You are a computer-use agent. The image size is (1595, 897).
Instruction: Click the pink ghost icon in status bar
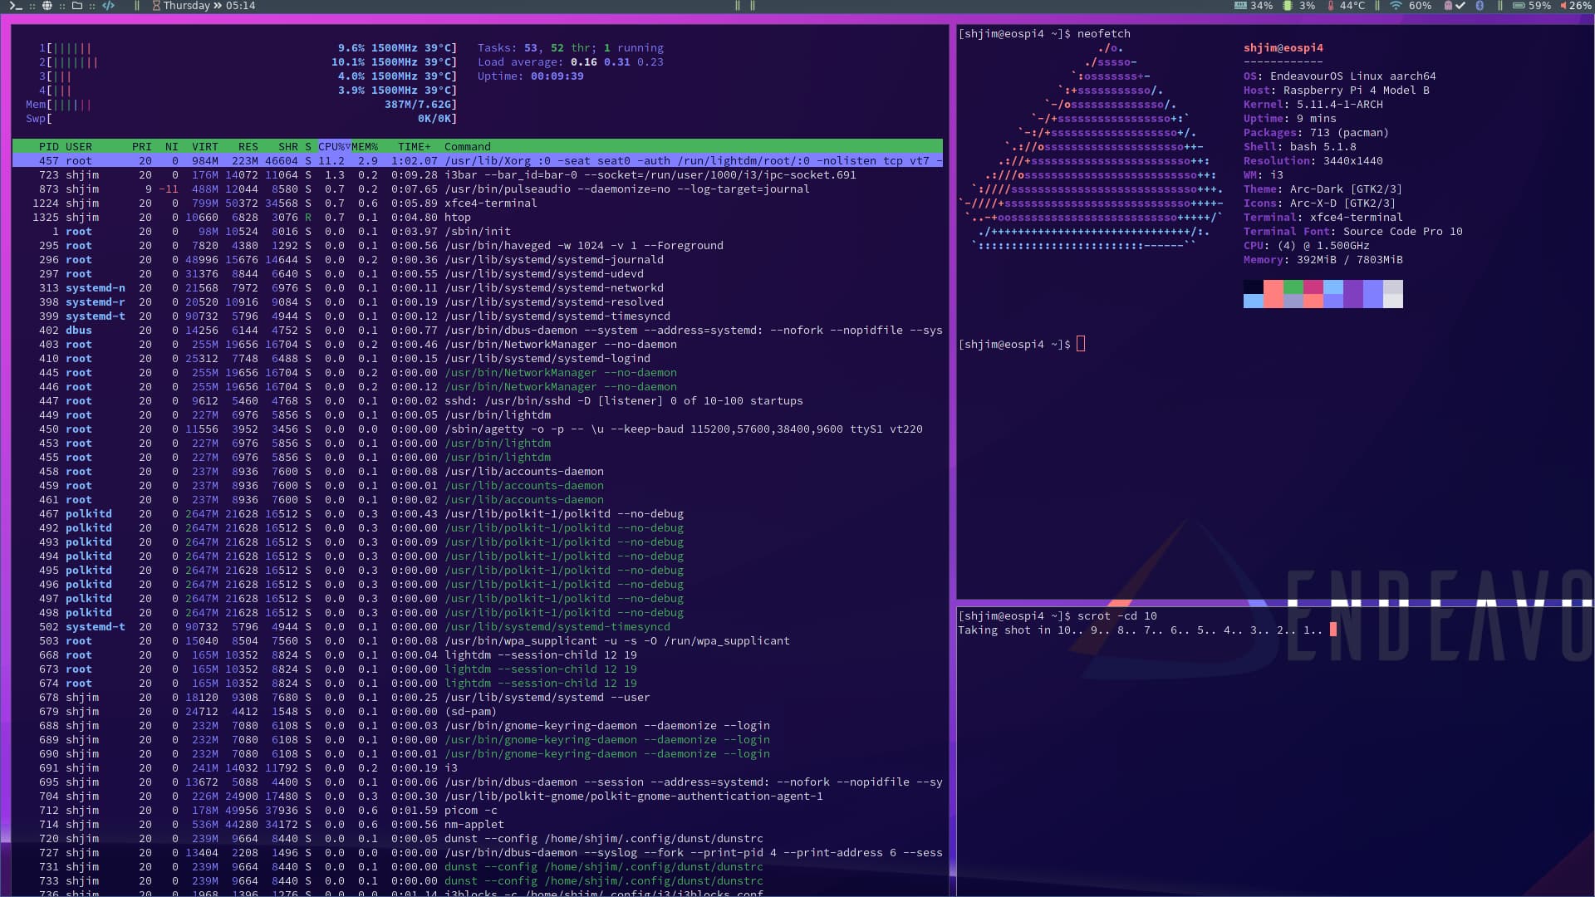coord(1448,6)
